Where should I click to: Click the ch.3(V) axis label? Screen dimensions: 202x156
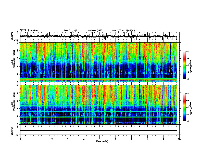coord(12,131)
